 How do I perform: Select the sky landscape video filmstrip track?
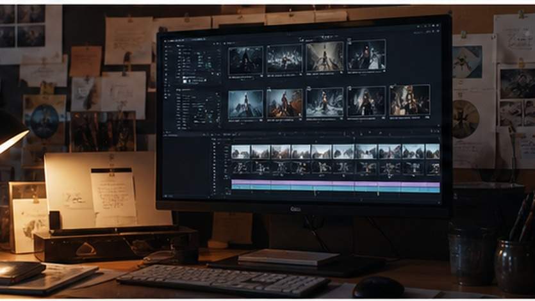pyautogui.click(x=335, y=152)
